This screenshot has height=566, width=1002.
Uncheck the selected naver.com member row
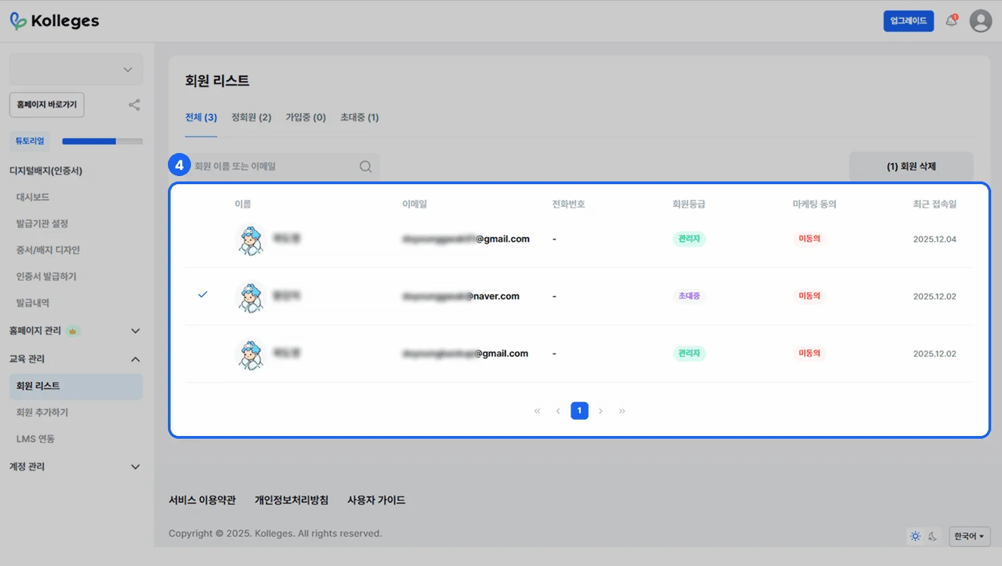click(x=202, y=295)
